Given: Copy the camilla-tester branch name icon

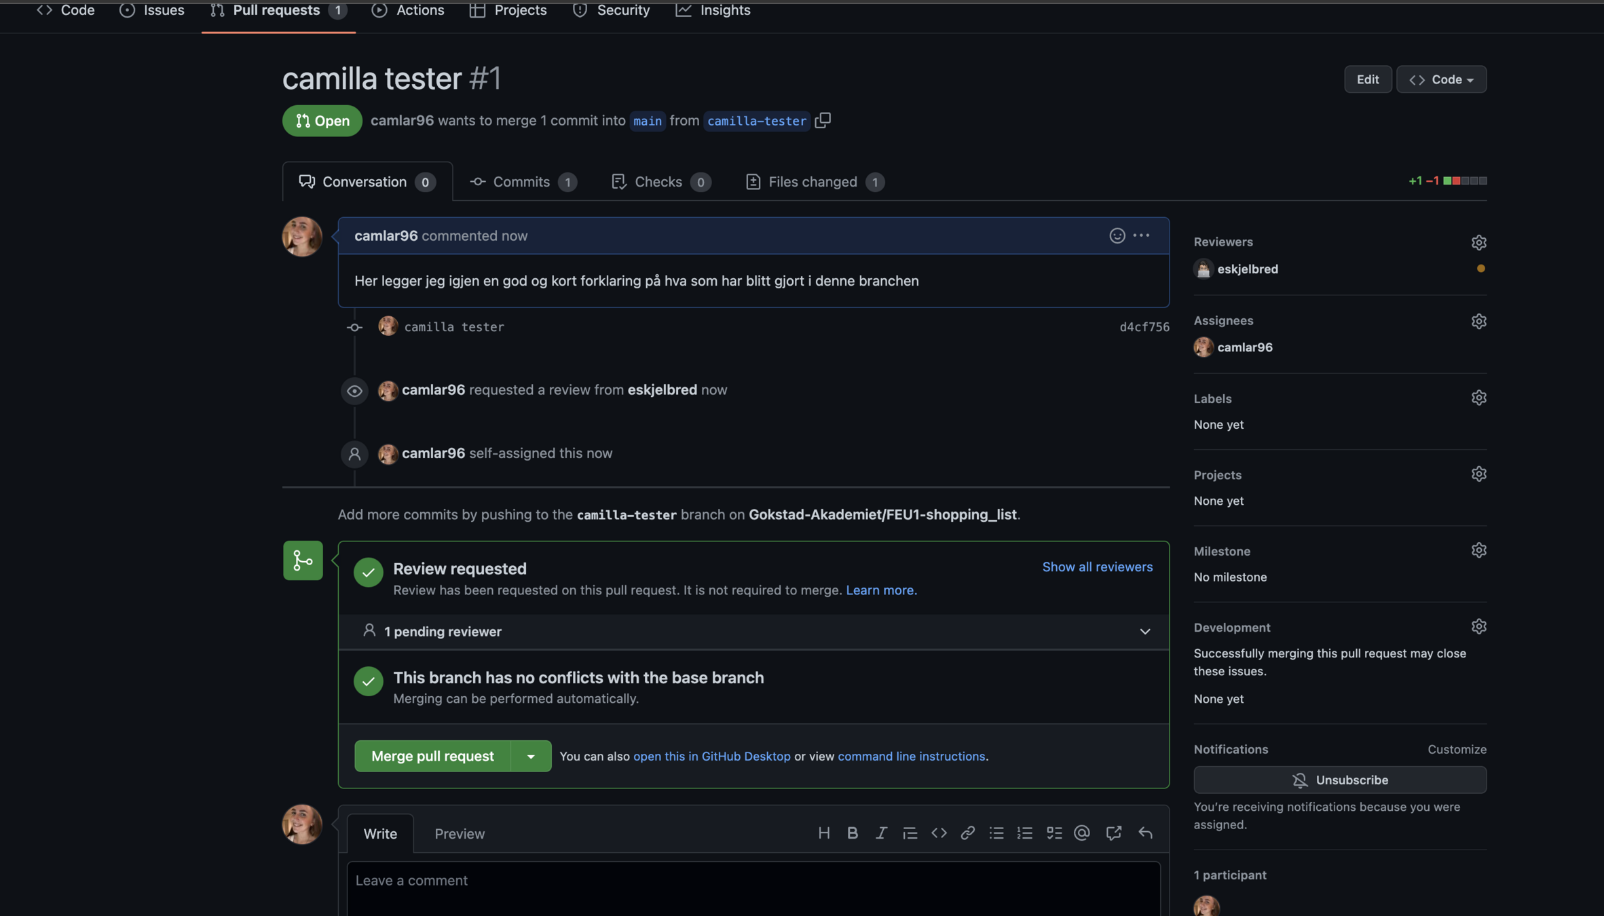Looking at the screenshot, I should coord(823,120).
